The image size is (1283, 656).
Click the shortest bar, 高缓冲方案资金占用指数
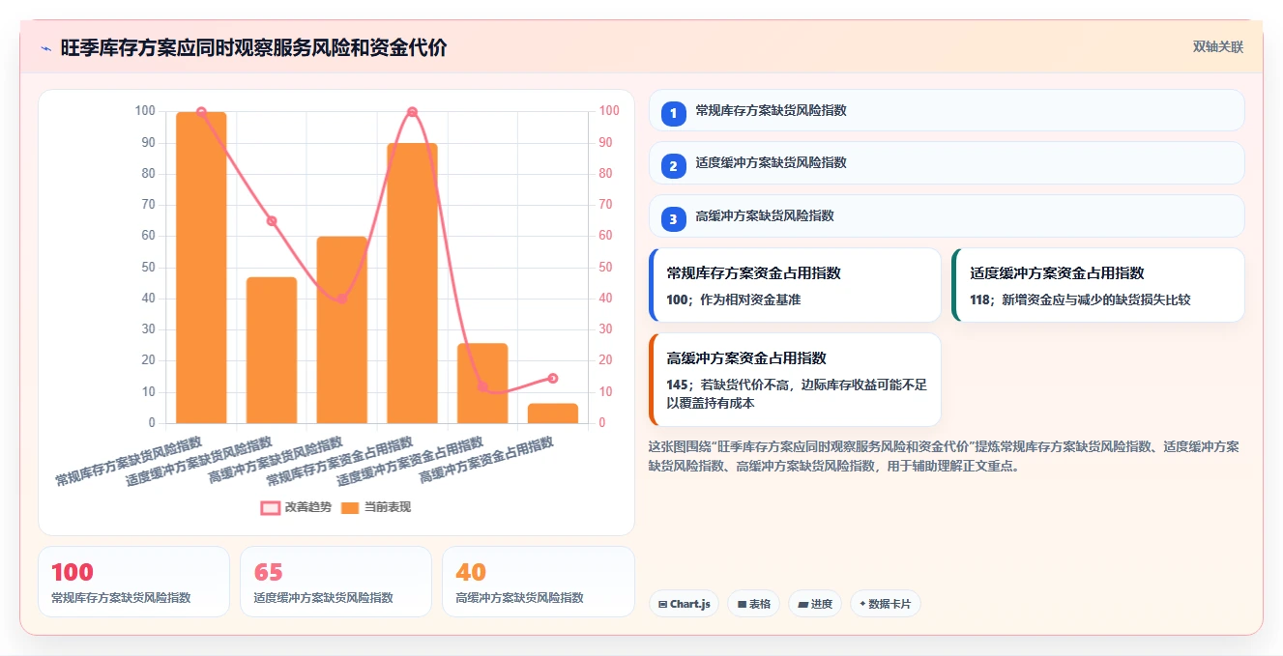(553, 414)
